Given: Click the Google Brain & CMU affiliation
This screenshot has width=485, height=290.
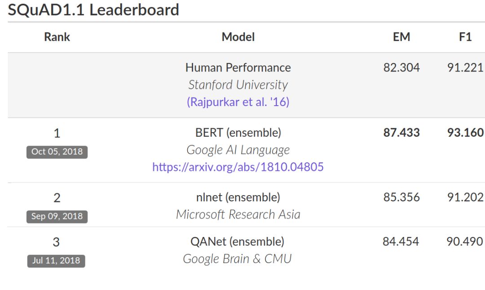Looking at the screenshot, I should coord(237,259).
